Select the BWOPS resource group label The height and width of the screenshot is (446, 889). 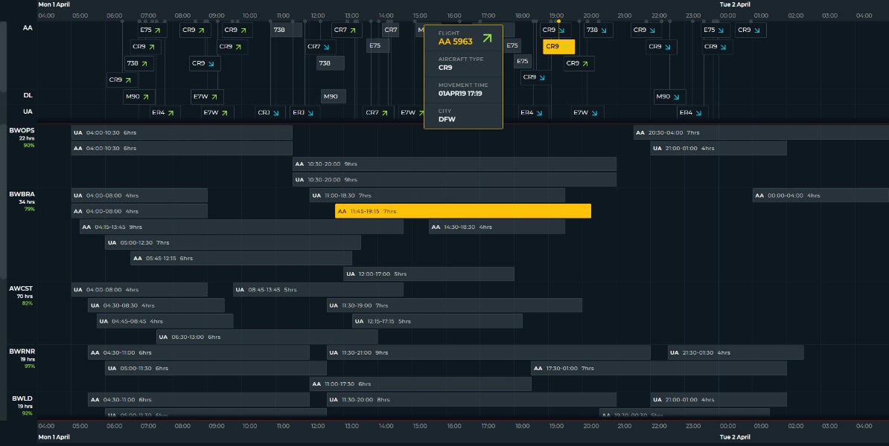pos(22,131)
